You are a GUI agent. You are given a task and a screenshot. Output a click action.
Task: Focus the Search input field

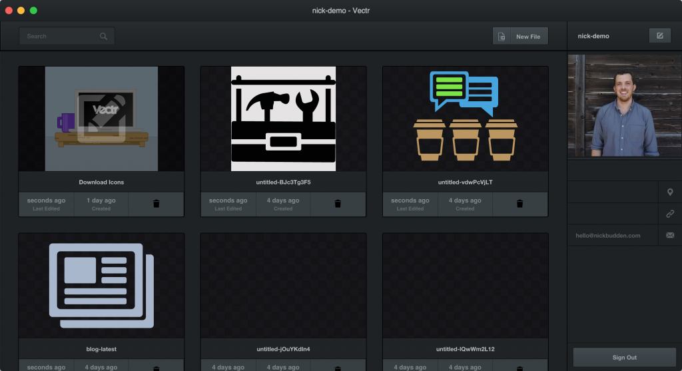tap(60, 37)
